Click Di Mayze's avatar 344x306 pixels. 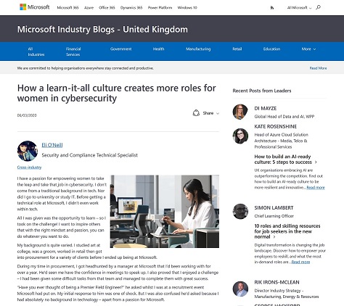240,112
